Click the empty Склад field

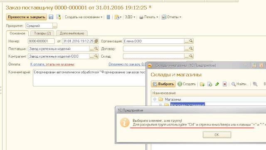(154, 56)
